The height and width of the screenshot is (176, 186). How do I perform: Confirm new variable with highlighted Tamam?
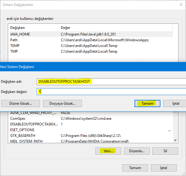pos(147,103)
